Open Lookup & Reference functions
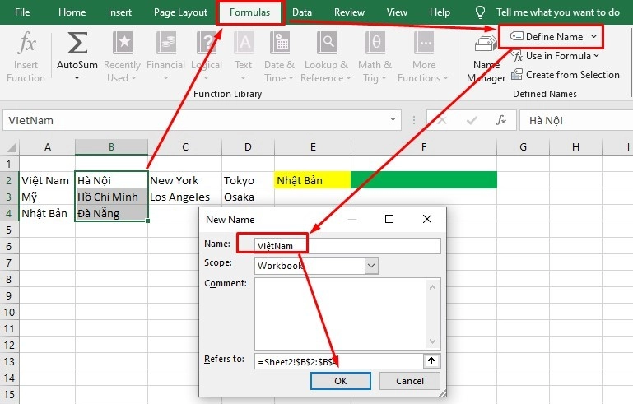Screen dimensions: 633x404 (x=327, y=57)
